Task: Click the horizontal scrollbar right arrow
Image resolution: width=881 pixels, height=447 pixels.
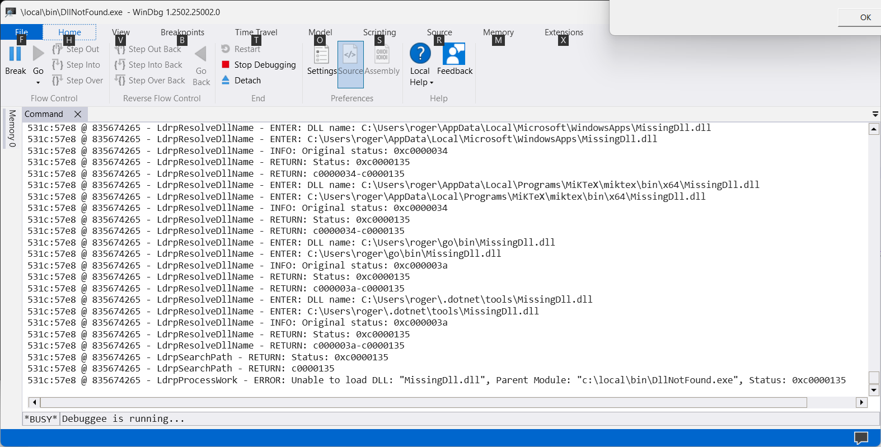Action: (861, 402)
